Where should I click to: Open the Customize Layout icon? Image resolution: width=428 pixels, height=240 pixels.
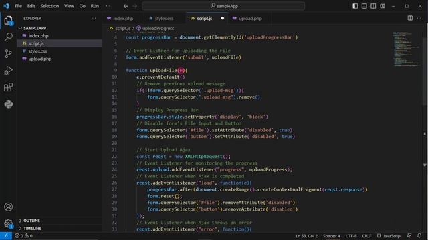click(x=383, y=6)
